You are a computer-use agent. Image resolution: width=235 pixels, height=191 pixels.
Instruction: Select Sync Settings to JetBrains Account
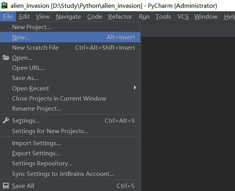pyautogui.click(x=63, y=174)
